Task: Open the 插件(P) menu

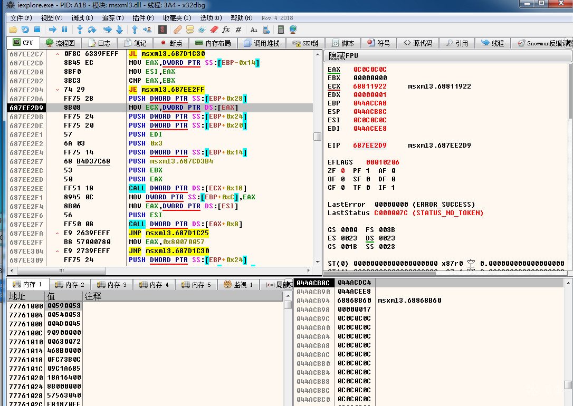Action: (142, 18)
